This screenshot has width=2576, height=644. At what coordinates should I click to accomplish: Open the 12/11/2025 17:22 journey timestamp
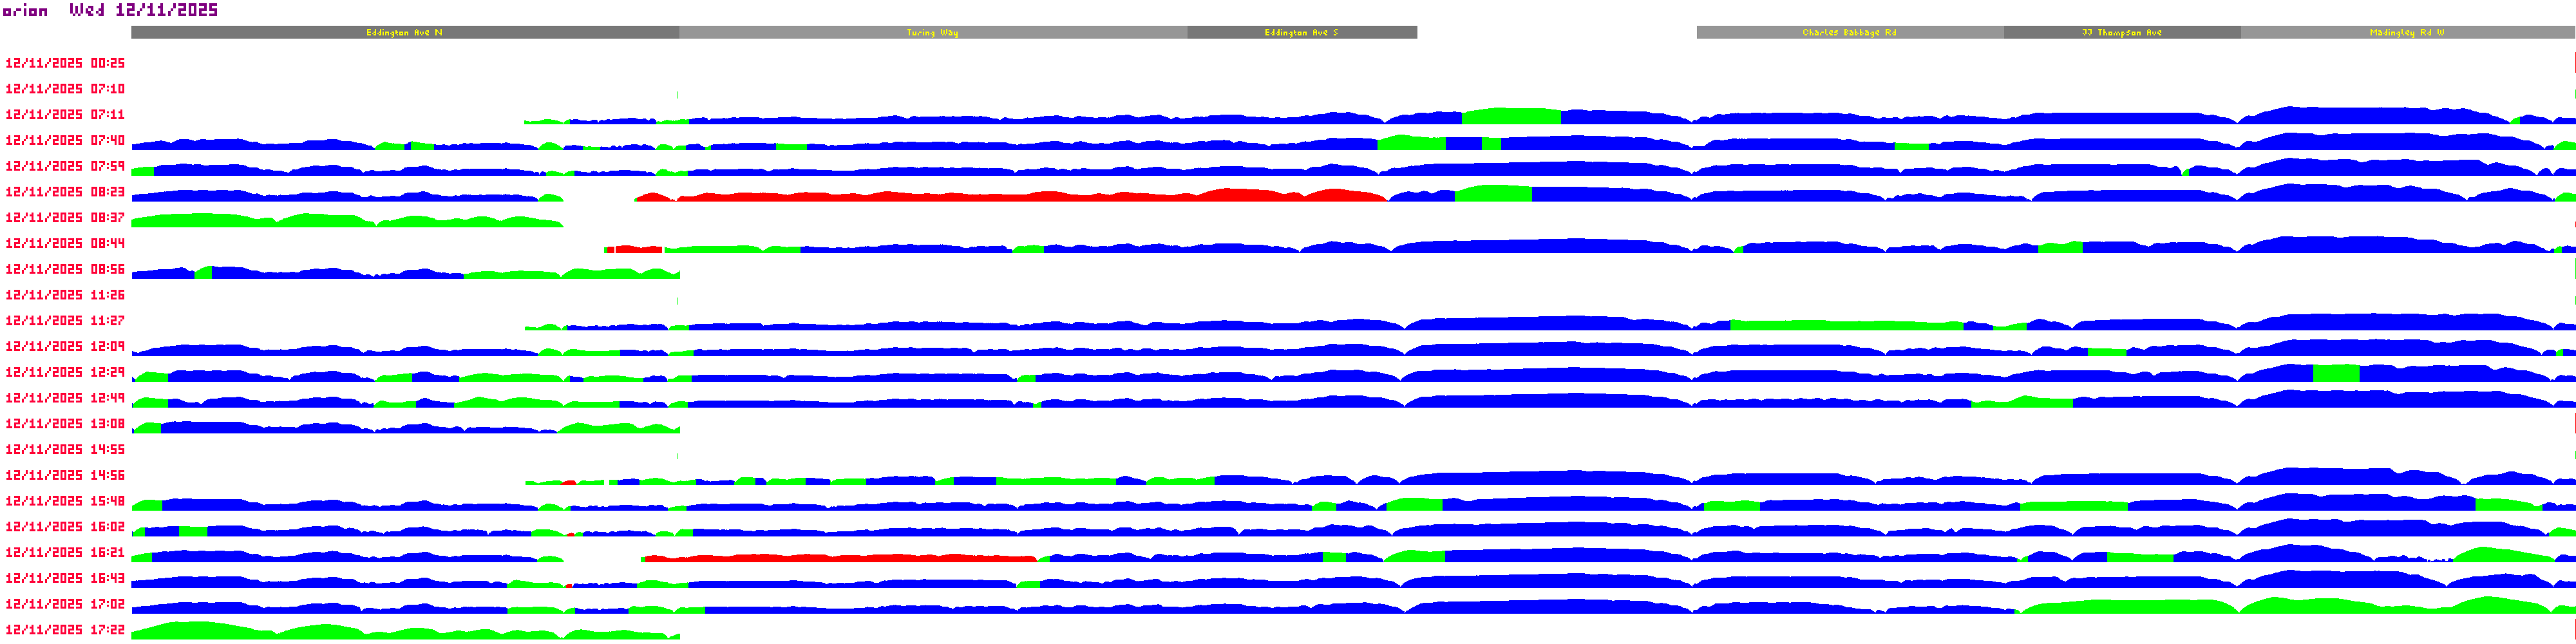[x=65, y=630]
